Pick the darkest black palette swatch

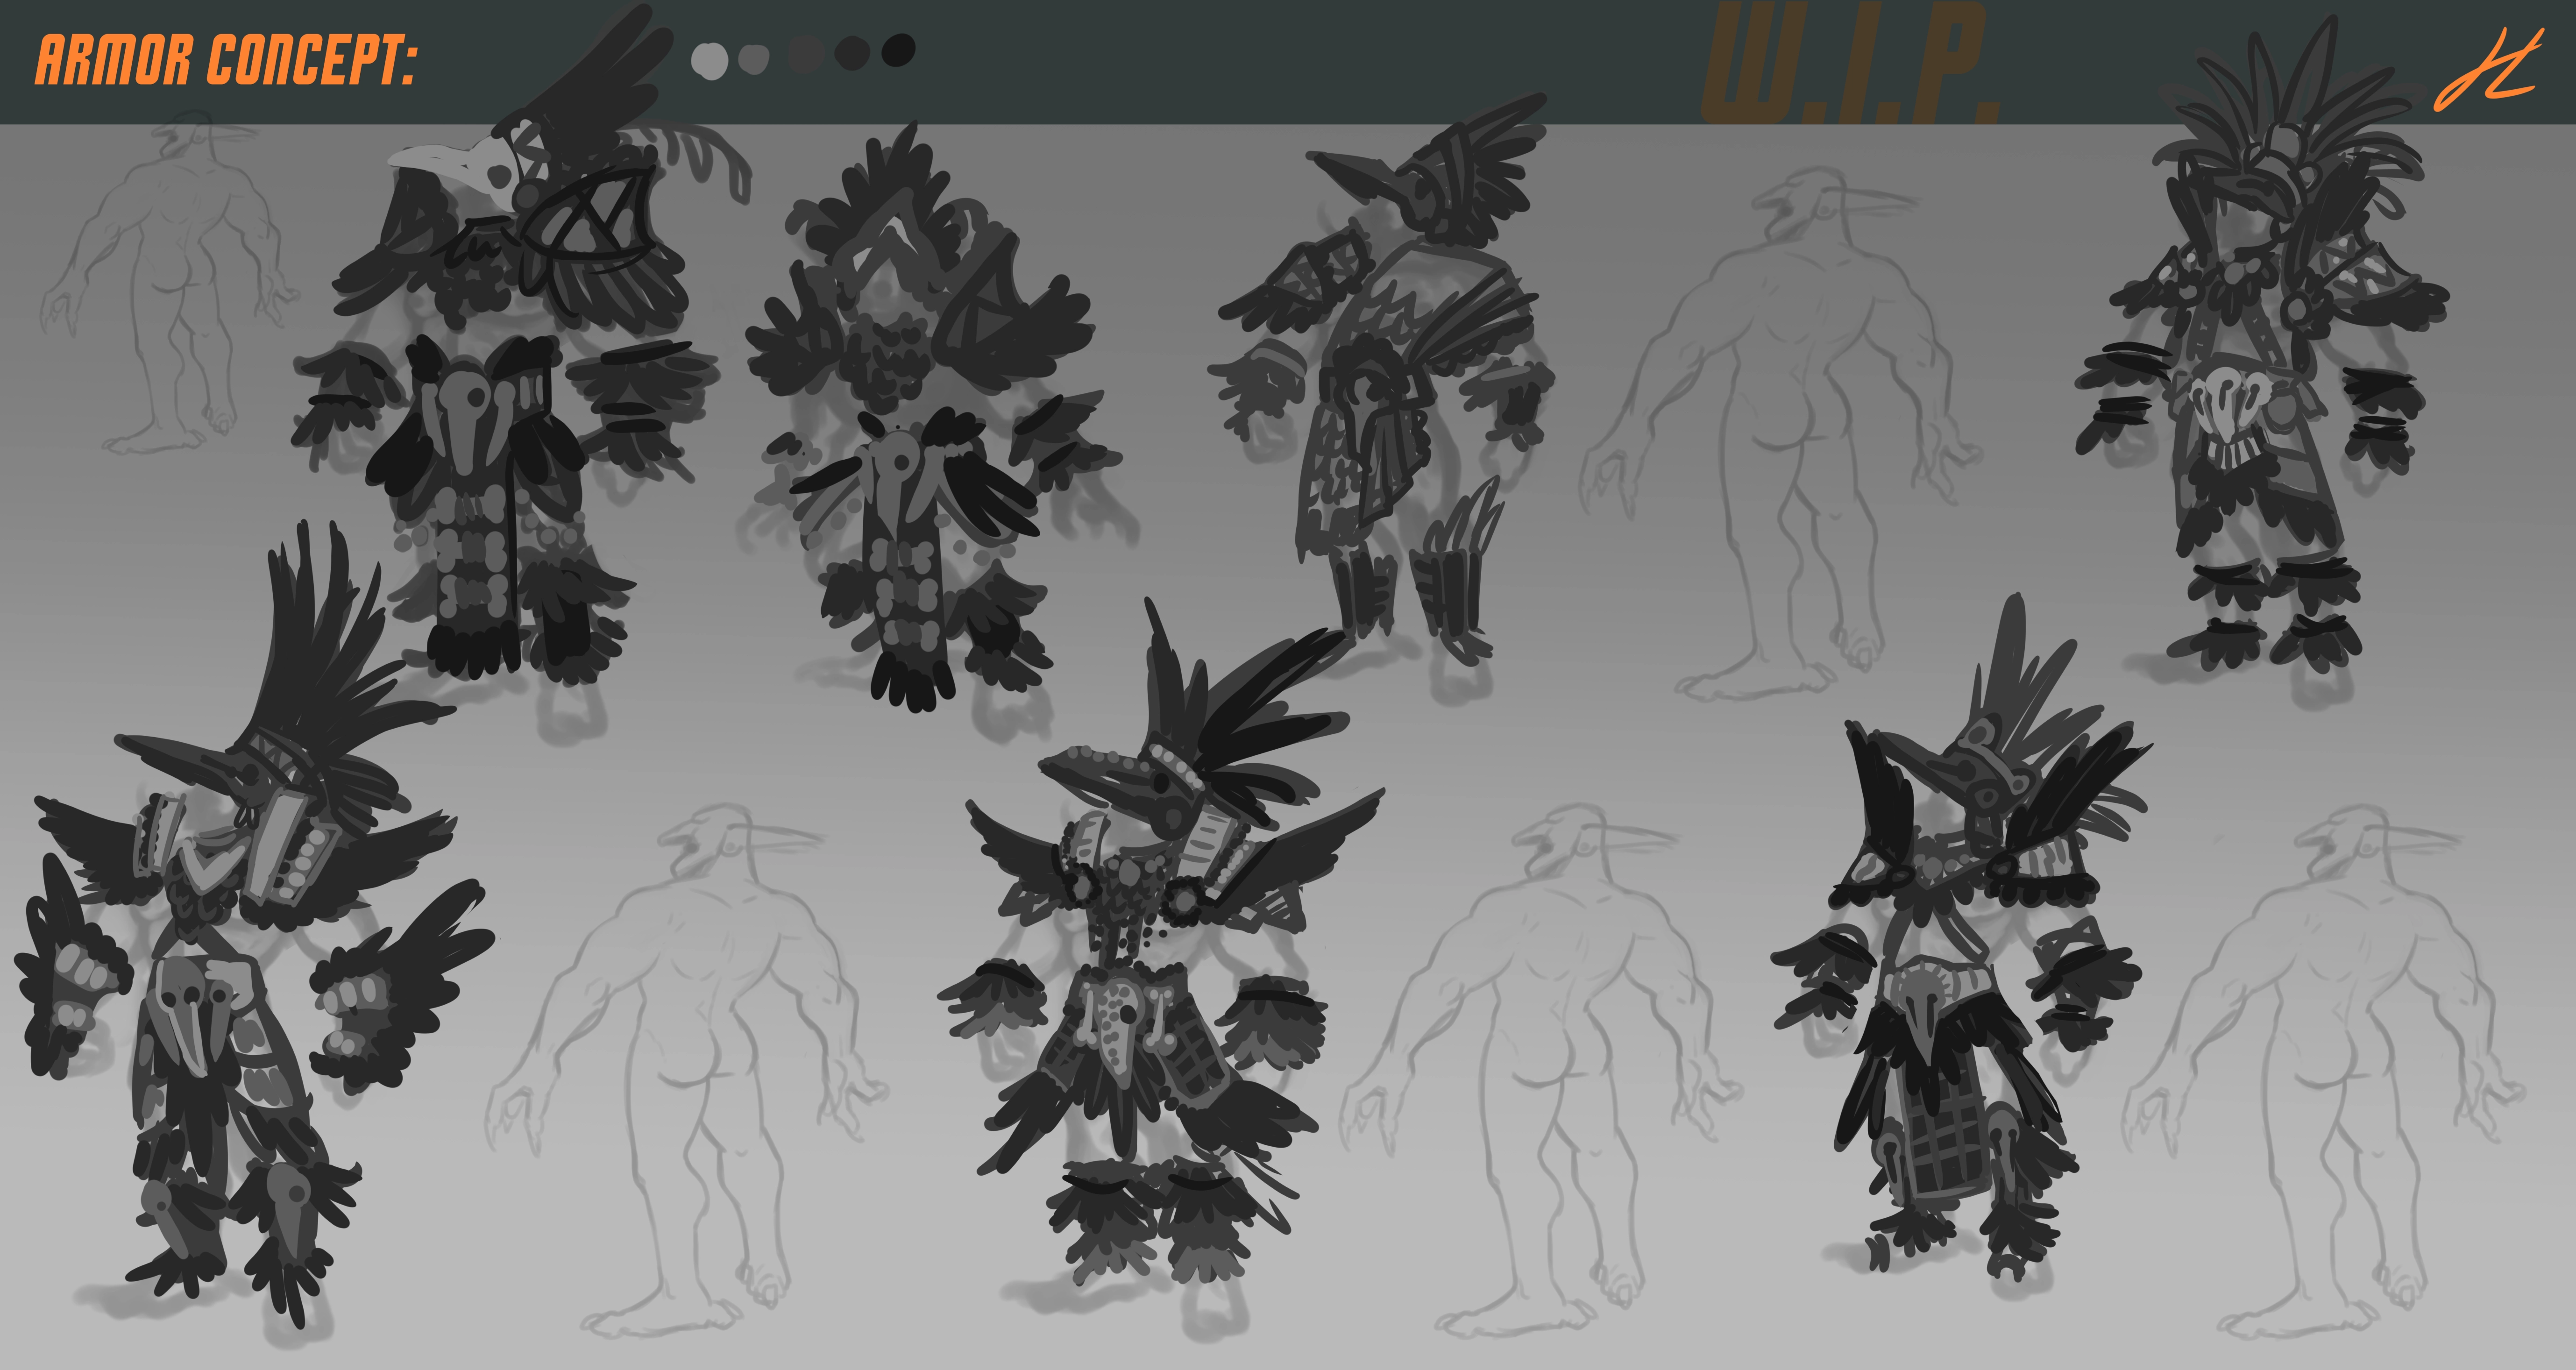coord(898,49)
